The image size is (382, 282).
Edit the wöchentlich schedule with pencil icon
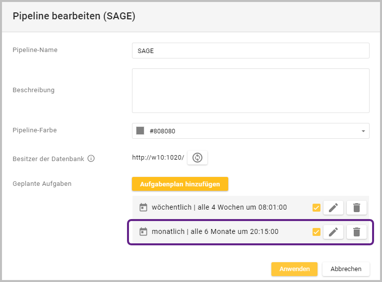[x=333, y=208]
